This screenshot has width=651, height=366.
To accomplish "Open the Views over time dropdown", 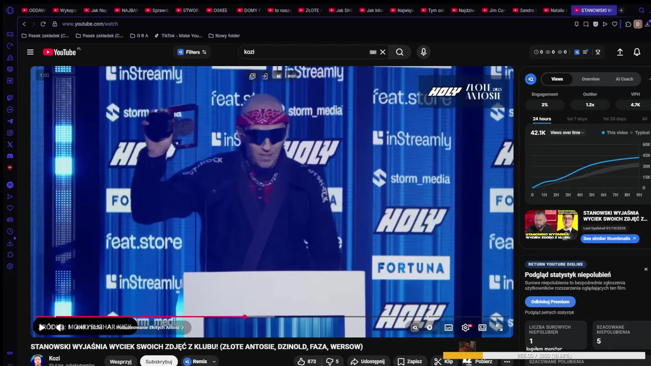I will [x=567, y=133].
